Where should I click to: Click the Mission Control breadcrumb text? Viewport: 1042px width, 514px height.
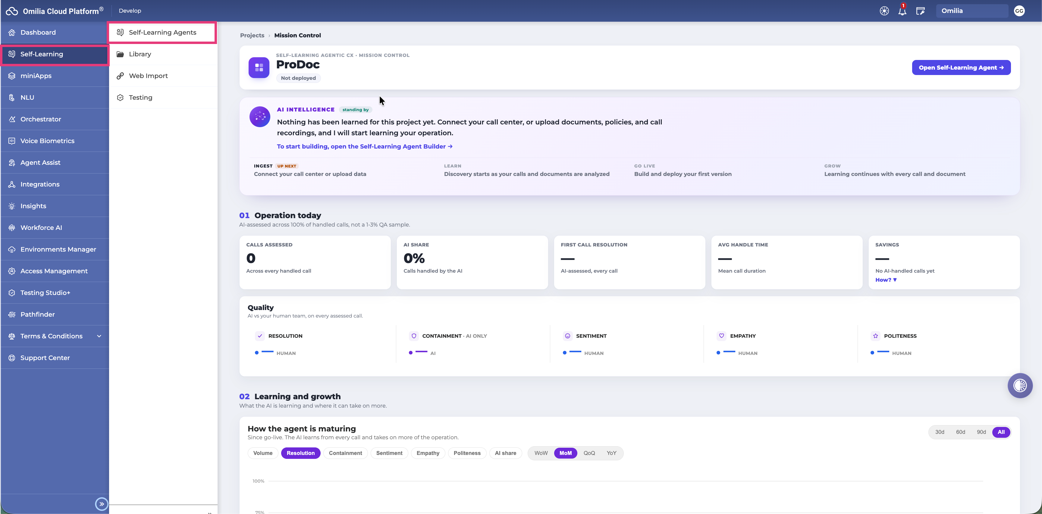click(x=297, y=35)
